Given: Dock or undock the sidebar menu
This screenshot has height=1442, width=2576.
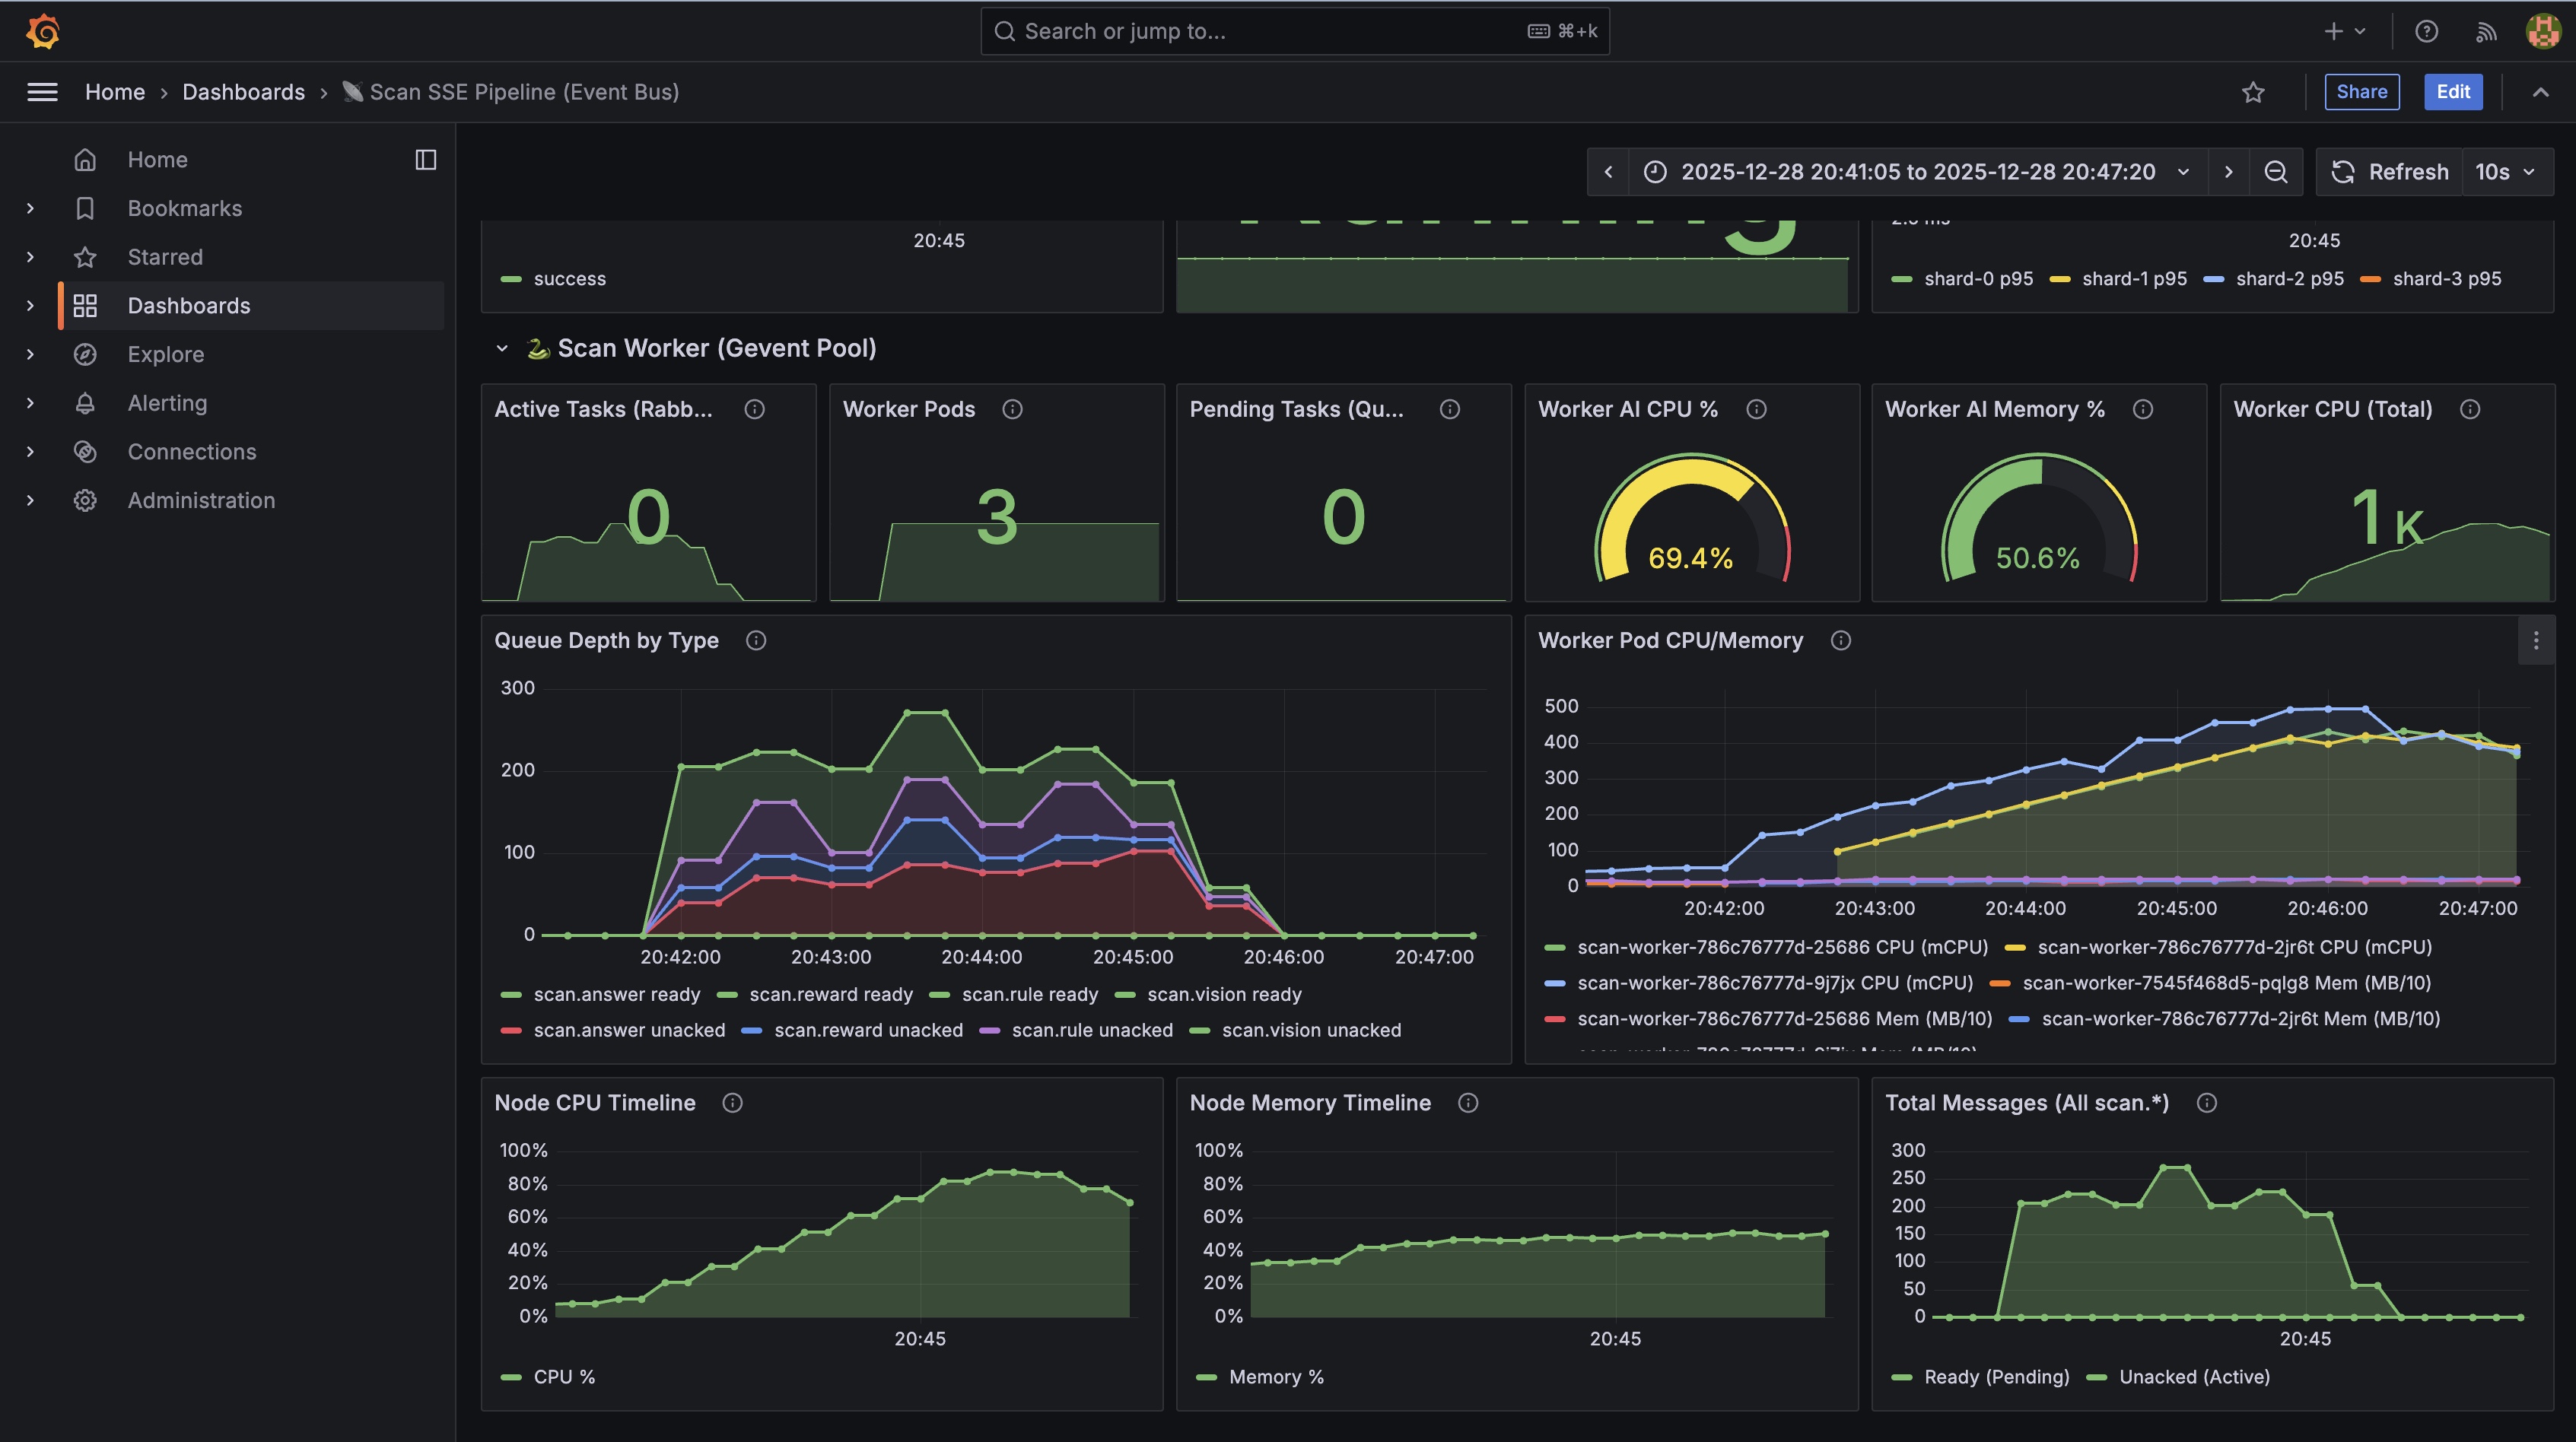Looking at the screenshot, I should [426, 160].
